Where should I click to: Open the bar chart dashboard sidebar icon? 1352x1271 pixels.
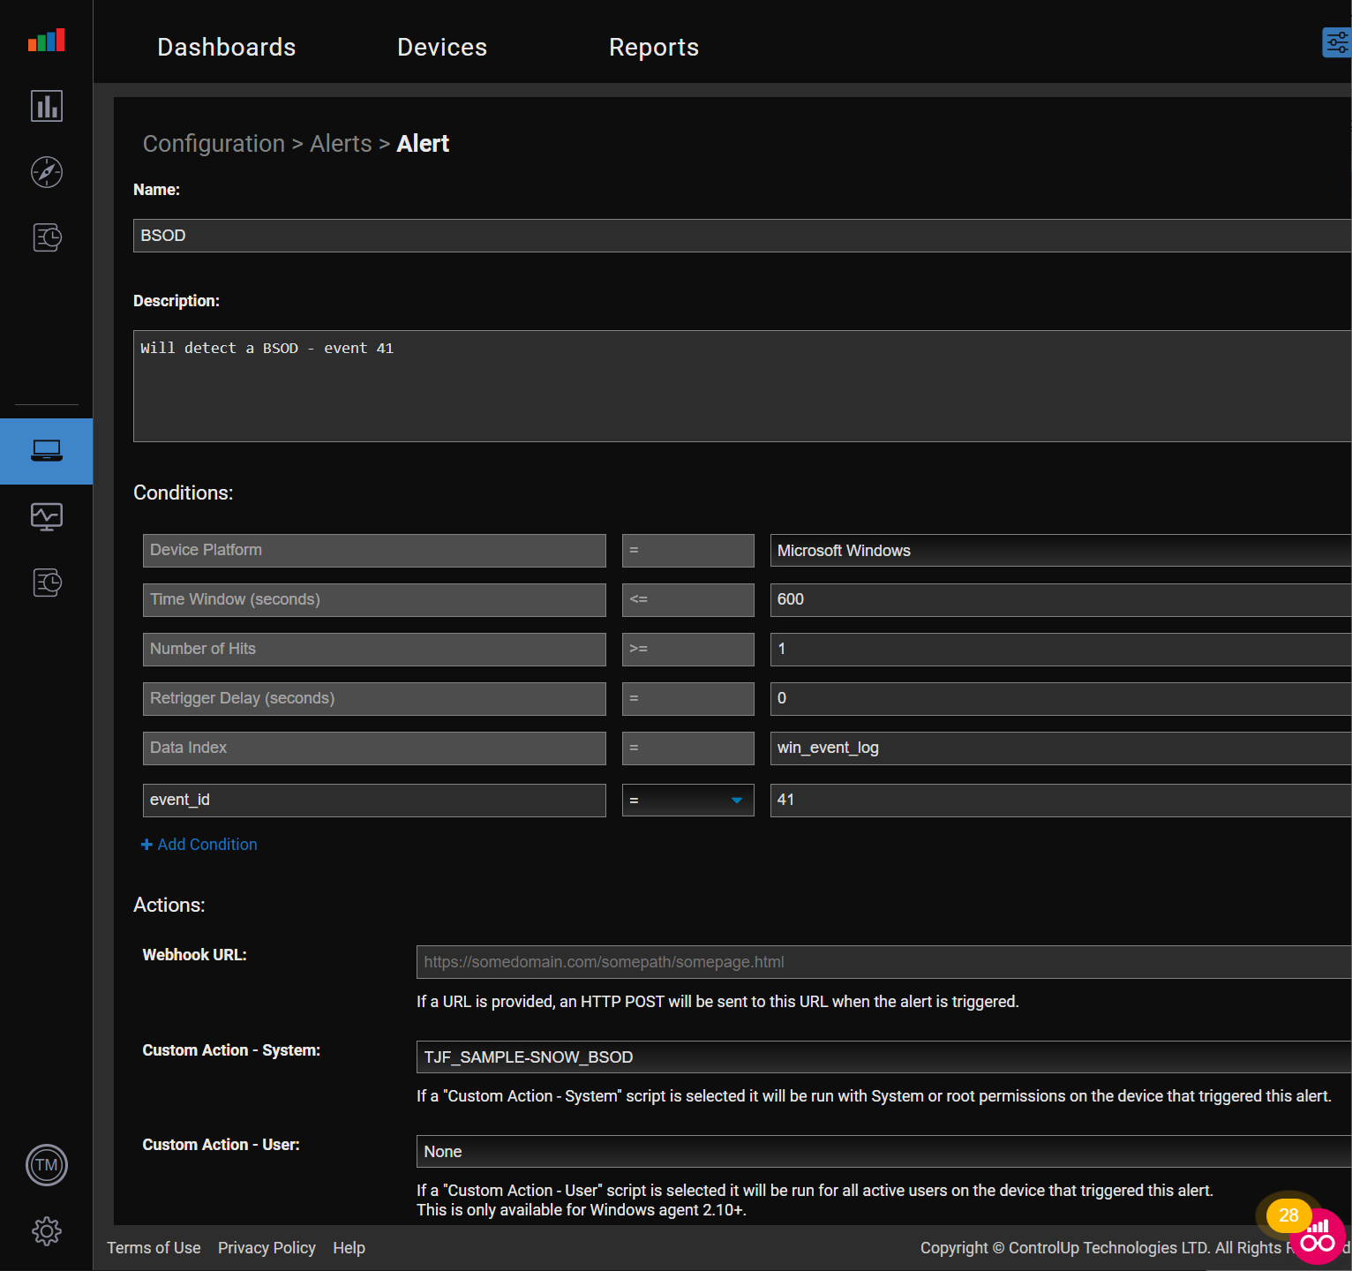click(x=47, y=106)
